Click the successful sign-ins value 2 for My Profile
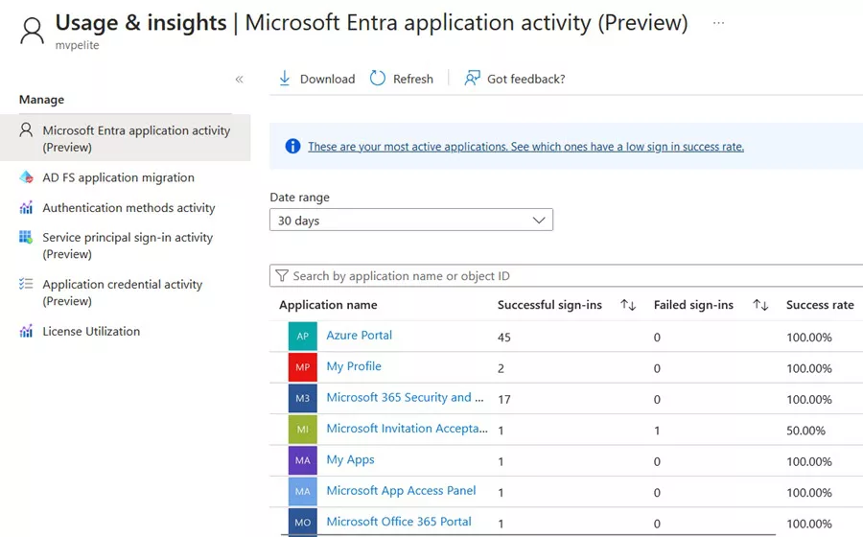The width and height of the screenshot is (863, 537). click(x=501, y=368)
